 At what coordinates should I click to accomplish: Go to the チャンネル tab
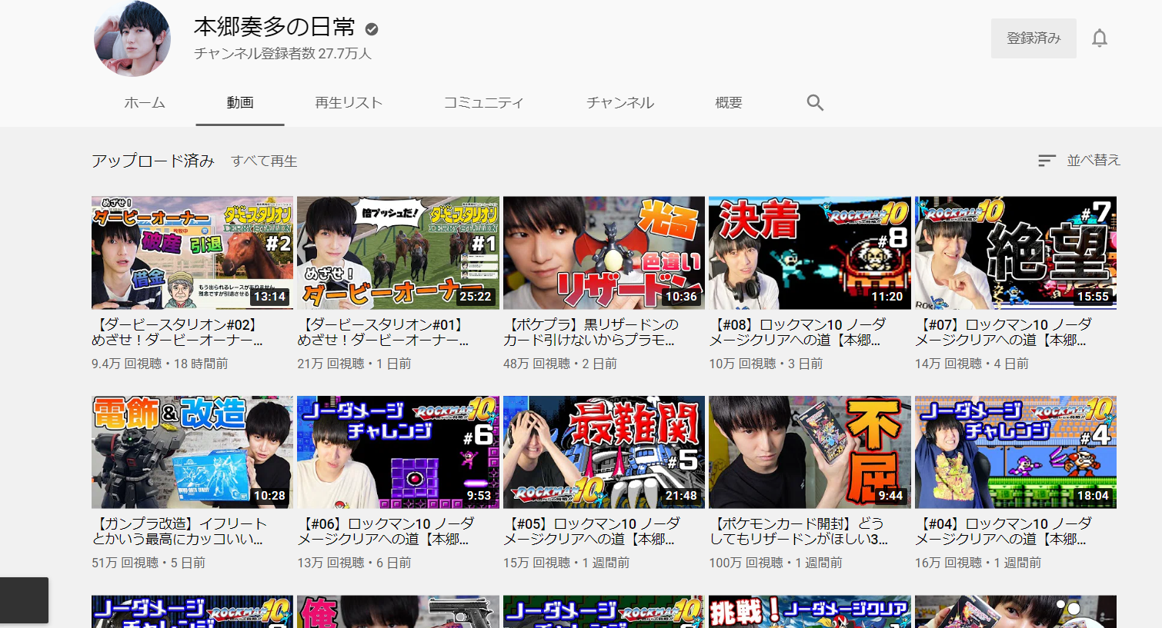620,103
